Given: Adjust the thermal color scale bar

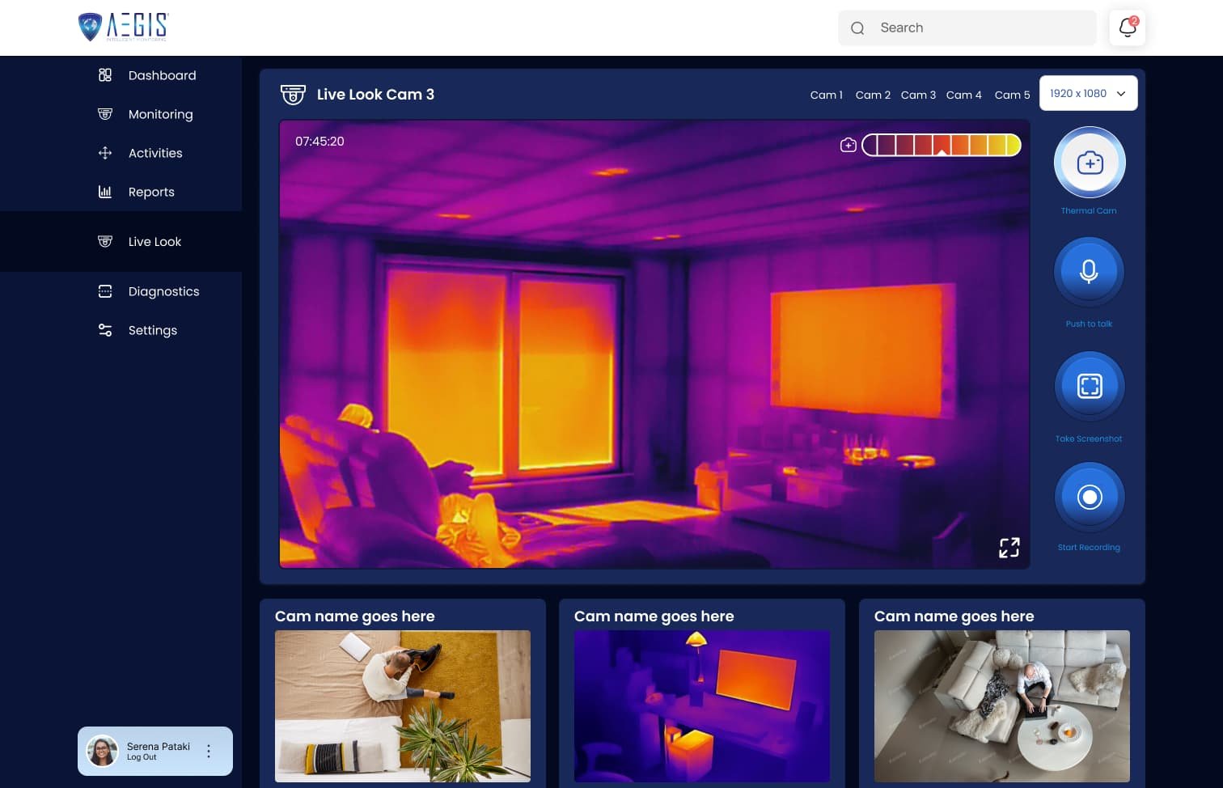Looking at the screenshot, I should (942, 145).
